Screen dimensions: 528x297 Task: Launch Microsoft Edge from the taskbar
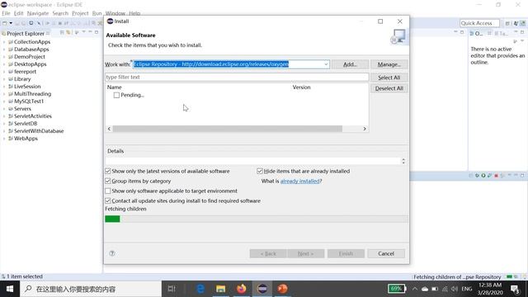click(200, 289)
